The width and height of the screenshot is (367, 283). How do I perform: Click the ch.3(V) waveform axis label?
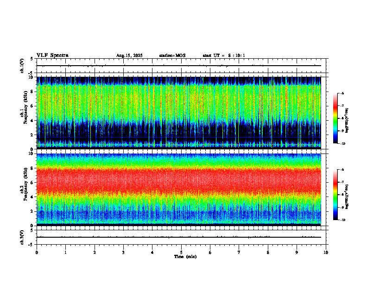click(22, 237)
